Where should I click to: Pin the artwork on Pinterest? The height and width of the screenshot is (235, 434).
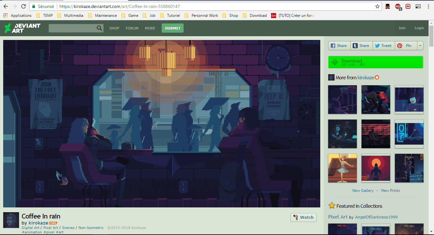click(405, 46)
